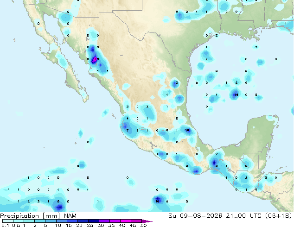Click the legend label '25'
294x227 pixels.
pos(90,225)
